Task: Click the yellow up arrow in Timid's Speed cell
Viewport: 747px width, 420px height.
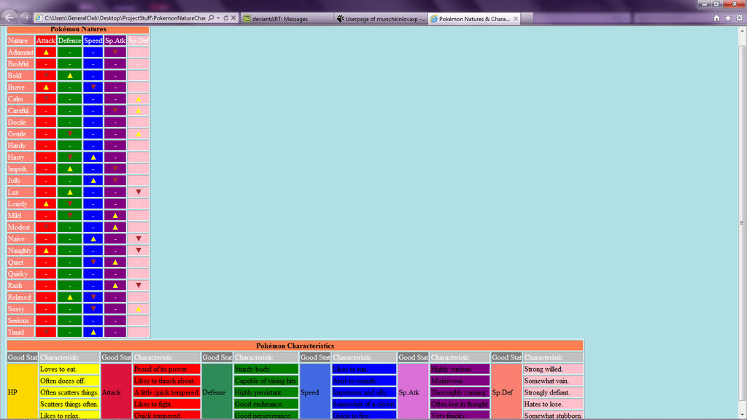Action: tap(93, 332)
